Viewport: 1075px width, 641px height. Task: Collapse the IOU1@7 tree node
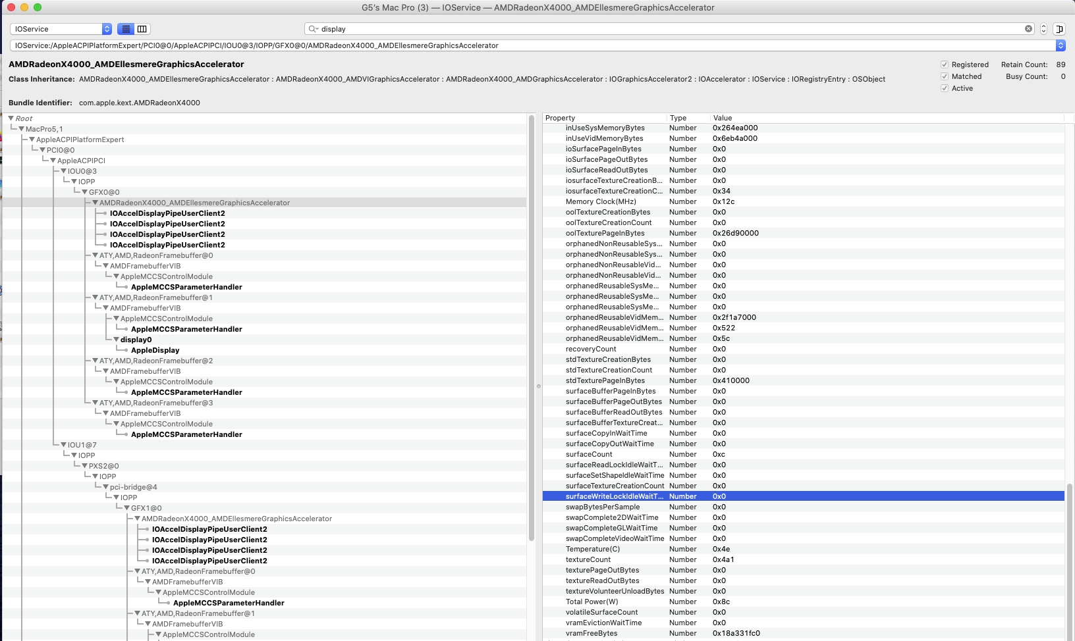(x=63, y=445)
